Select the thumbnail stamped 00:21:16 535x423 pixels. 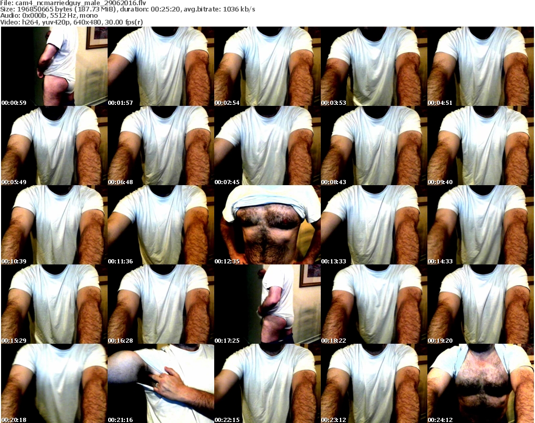click(x=161, y=383)
